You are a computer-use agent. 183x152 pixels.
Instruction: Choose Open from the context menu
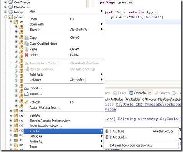point(64,19)
